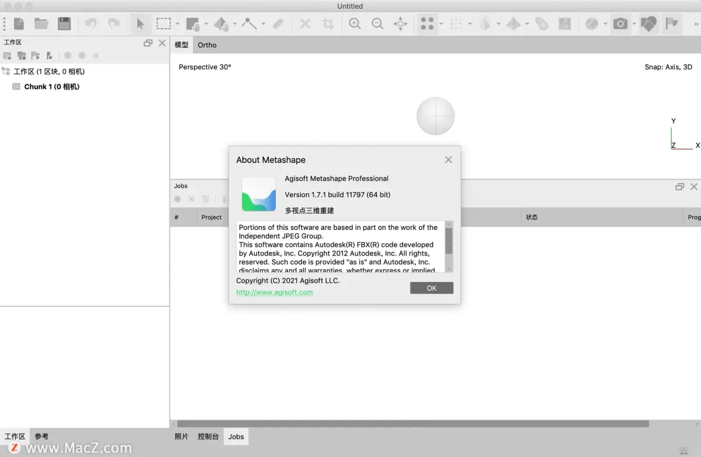Open the 照片 tab at the bottom
Screen dimensions: 701x457
[181, 436]
